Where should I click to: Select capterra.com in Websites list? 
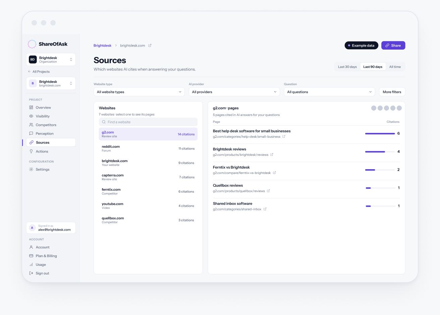coord(148,177)
